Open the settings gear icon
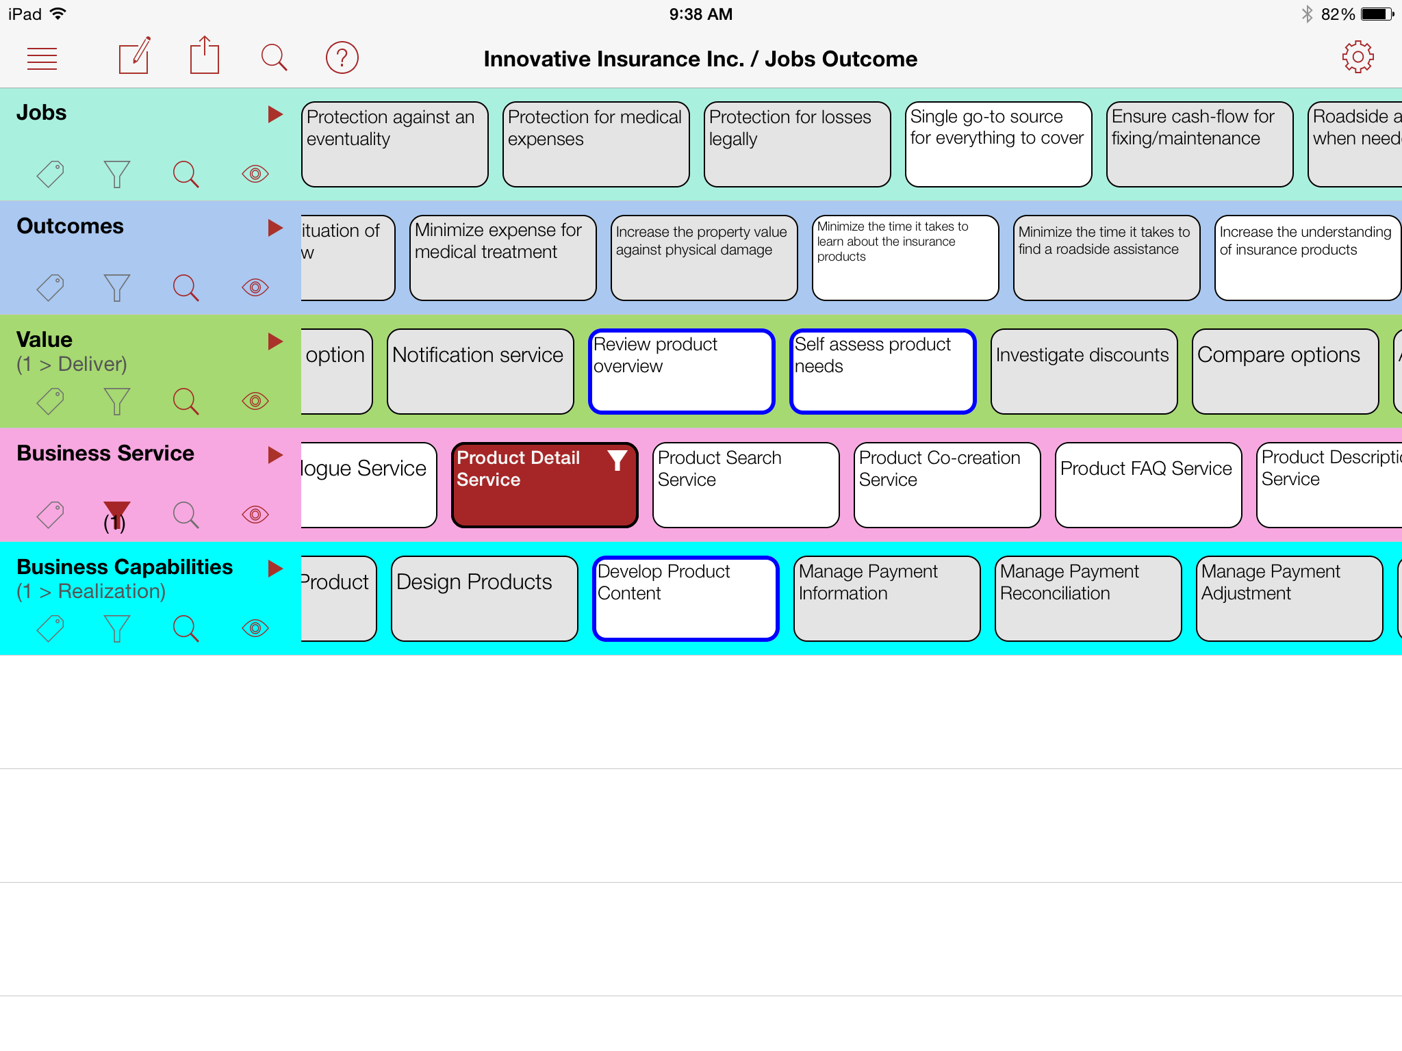 click(x=1358, y=57)
